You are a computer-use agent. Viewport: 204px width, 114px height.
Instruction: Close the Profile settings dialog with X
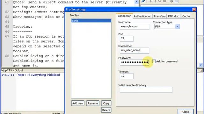click(x=194, y=9)
